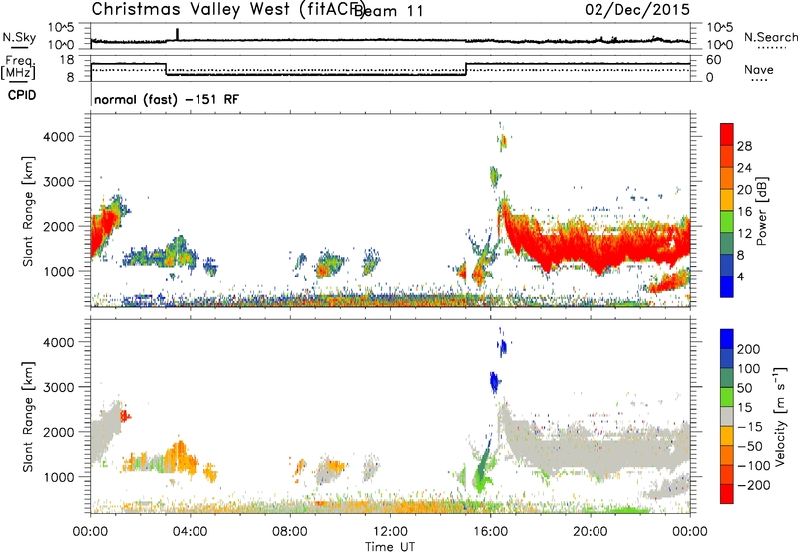Viewport: 798px width, 553px height.
Task: Click the 'Time UT' axis label
Action: [390, 547]
